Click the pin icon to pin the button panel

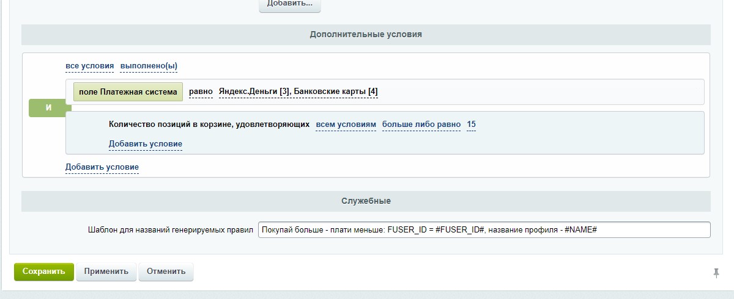pos(716,273)
